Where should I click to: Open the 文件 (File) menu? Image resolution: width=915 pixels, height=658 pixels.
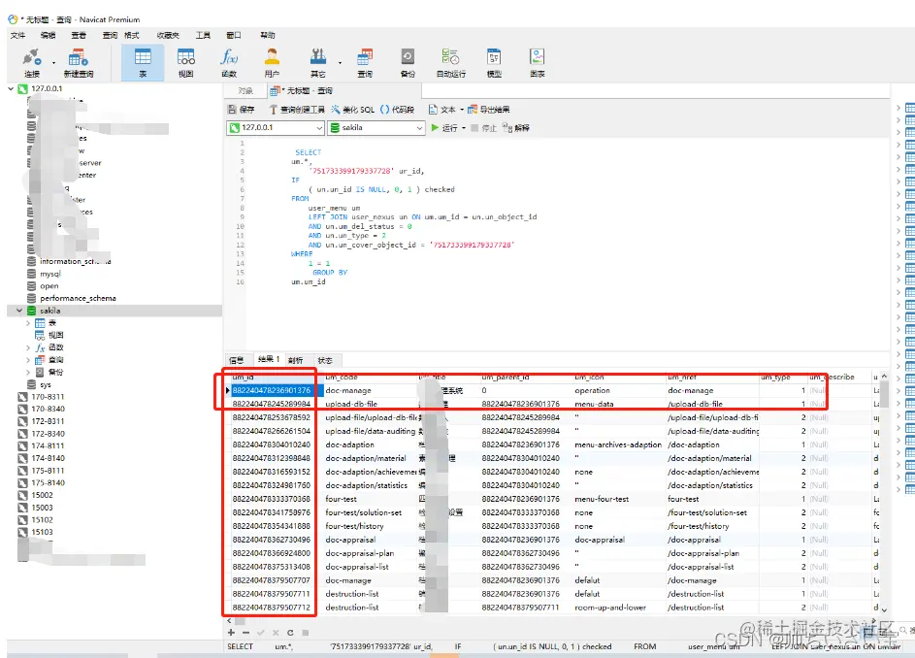click(17, 35)
